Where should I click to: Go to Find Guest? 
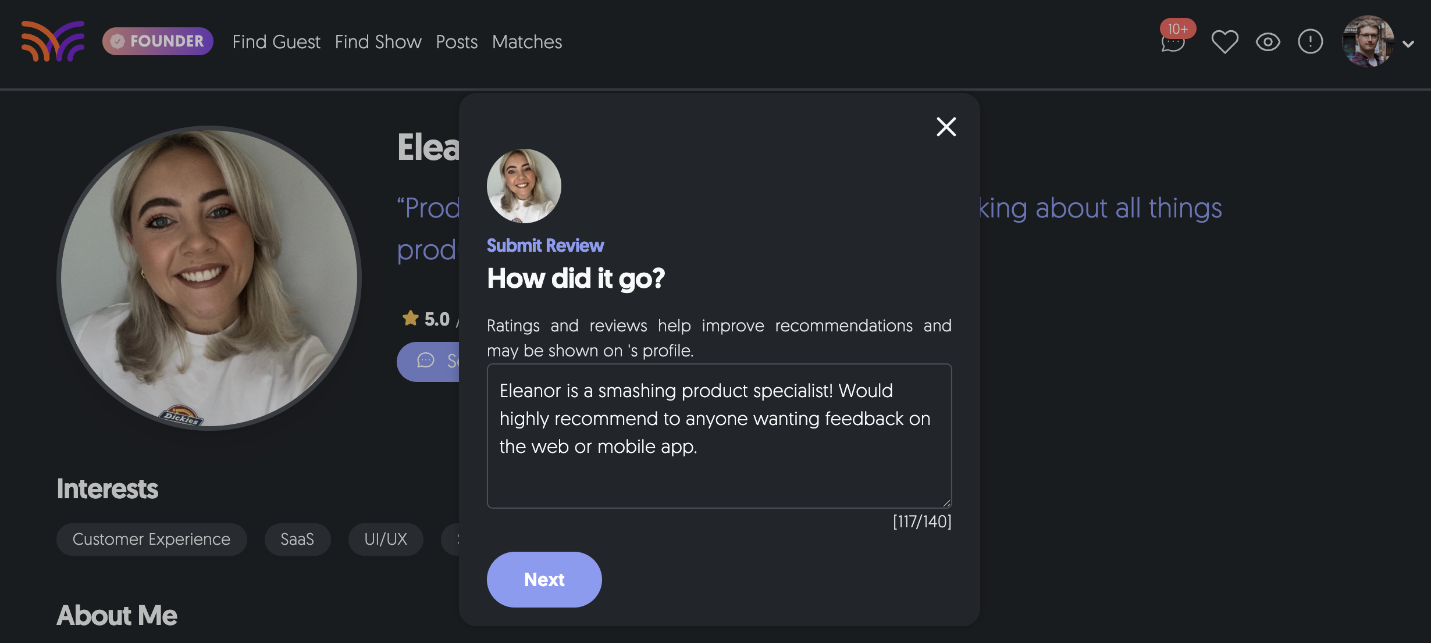pos(276,42)
